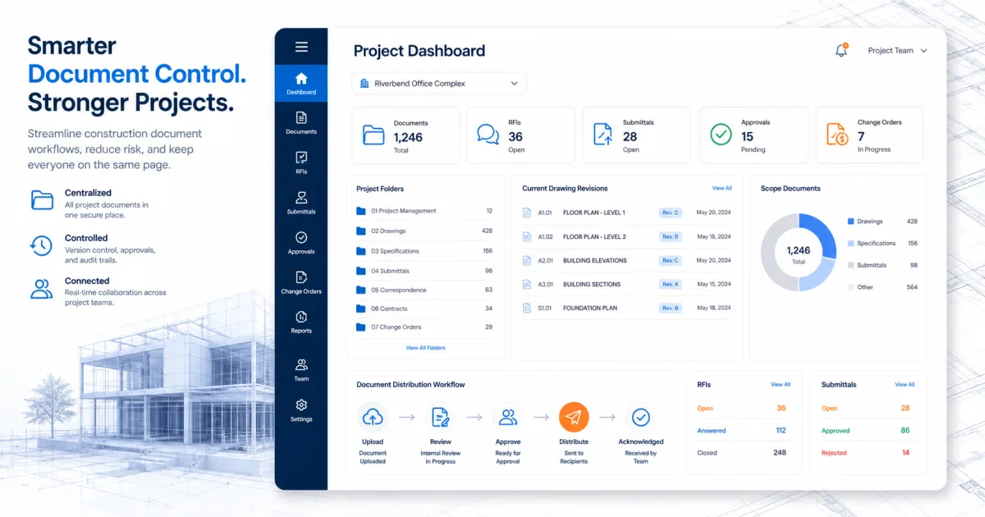985x517 pixels.
Task: Select FLOOR PLAN - LEVEL 1 row text
Action: (x=594, y=213)
